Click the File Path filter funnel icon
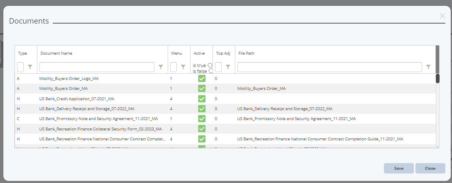The image size is (452, 183). [x=428, y=67]
